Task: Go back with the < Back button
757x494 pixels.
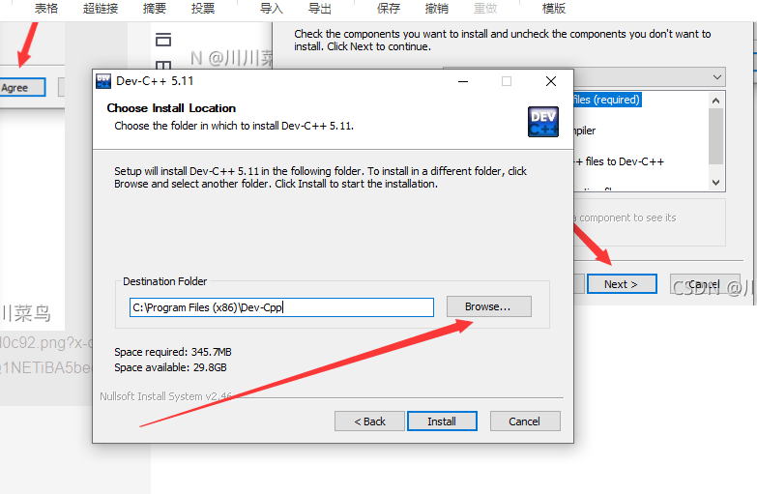Action: tap(370, 421)
